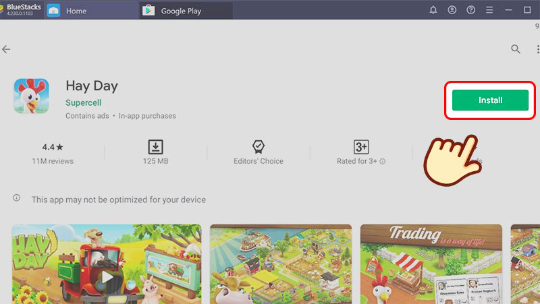Open the Rated for 3+ info icon
The height and width of the screenshot is (304, 540).
click(382, 161)
